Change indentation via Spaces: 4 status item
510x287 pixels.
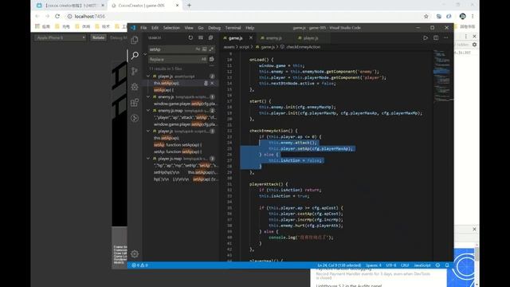373,265
